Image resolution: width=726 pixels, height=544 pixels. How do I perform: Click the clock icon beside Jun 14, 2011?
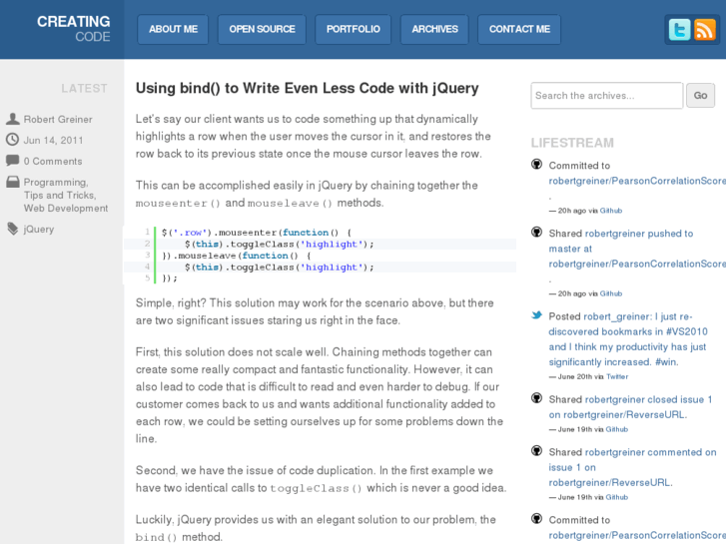click(12, 140)
